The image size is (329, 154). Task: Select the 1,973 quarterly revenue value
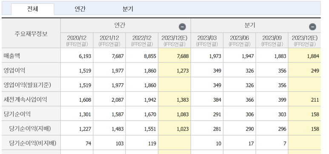click(215, 56)
